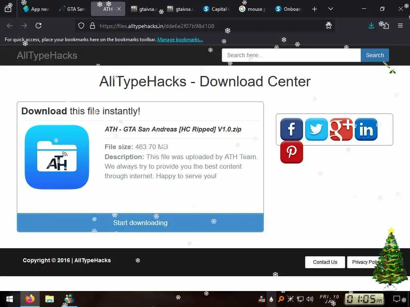
Task: Open the taskbar digital clock
Action: (364, 299)
